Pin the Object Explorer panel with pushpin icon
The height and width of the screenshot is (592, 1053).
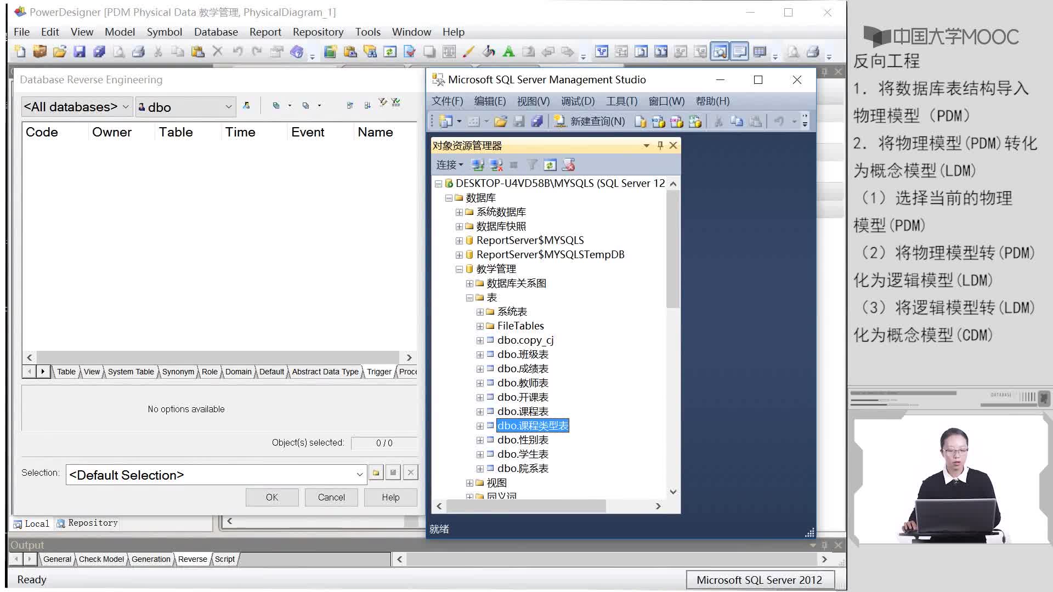[660, 145]
